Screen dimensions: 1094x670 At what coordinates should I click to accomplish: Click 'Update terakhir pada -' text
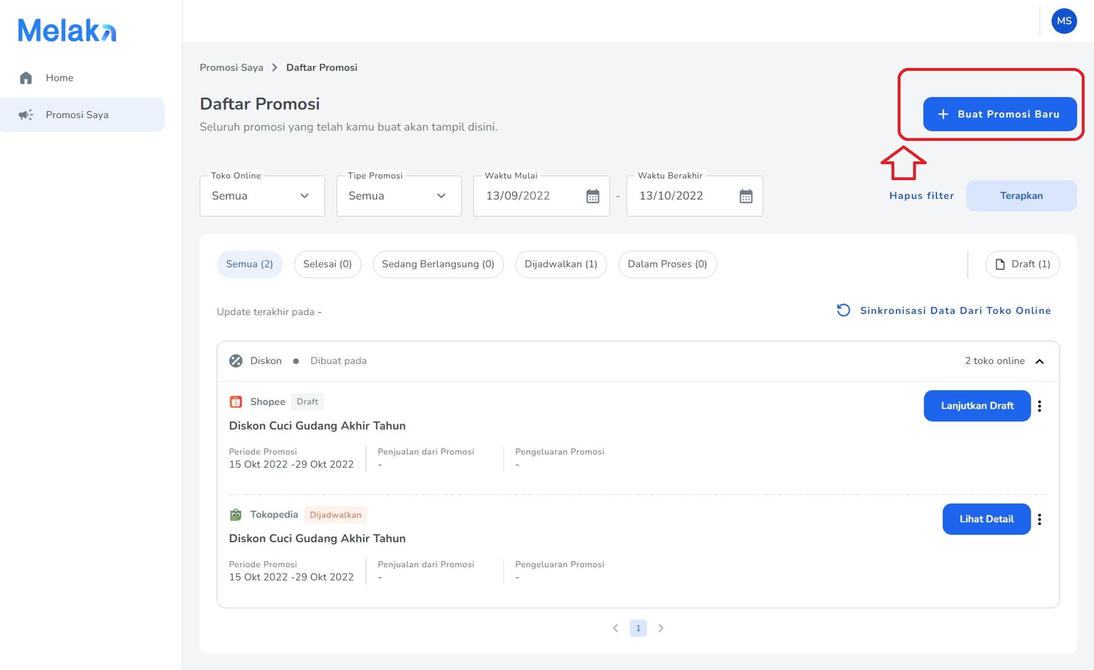[269, 312]
